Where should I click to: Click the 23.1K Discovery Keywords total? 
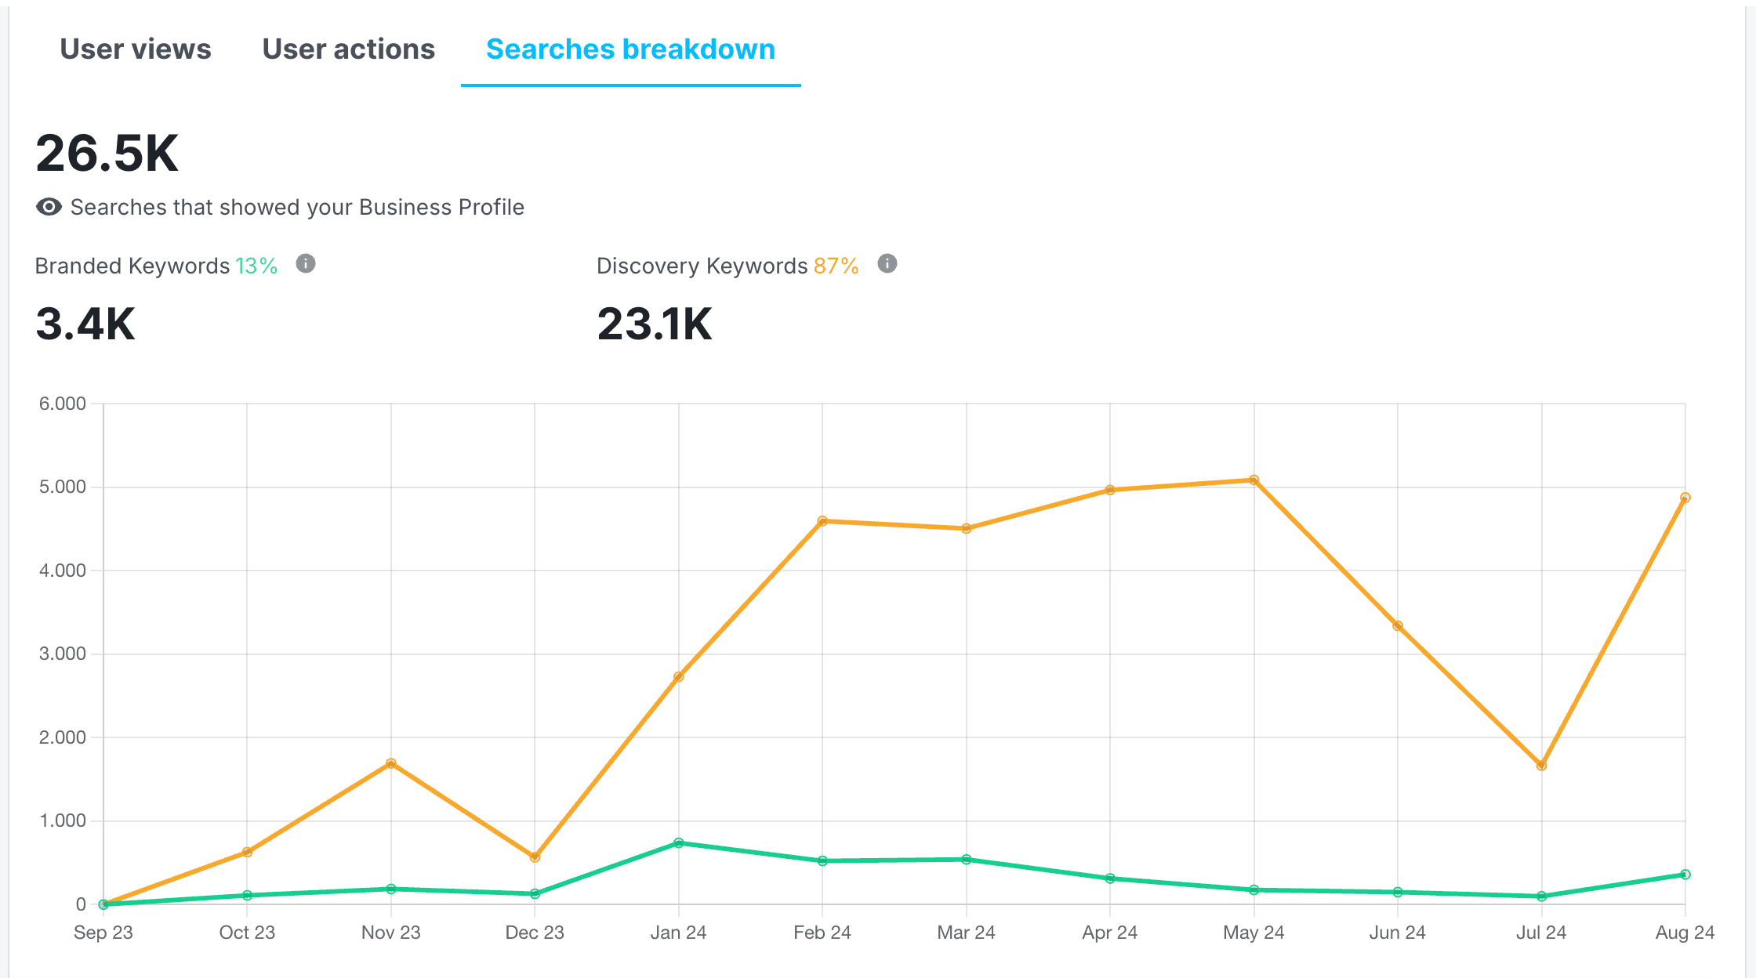pos(655,324)
